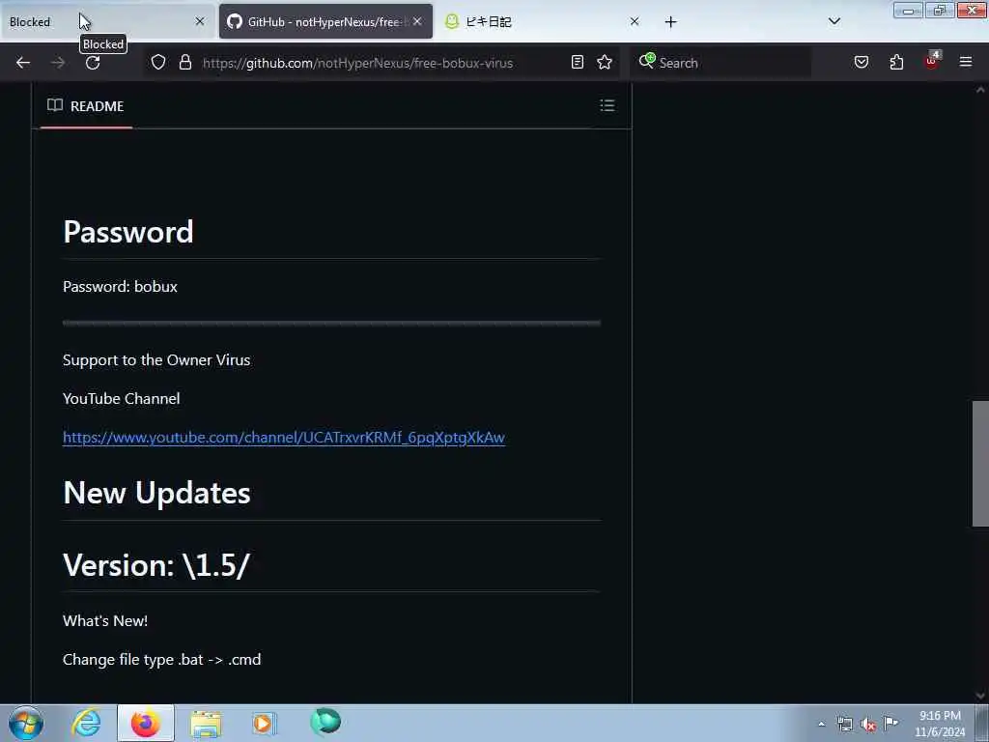
Task: Open the tracking protection shield icon
Action: (158, 63)
